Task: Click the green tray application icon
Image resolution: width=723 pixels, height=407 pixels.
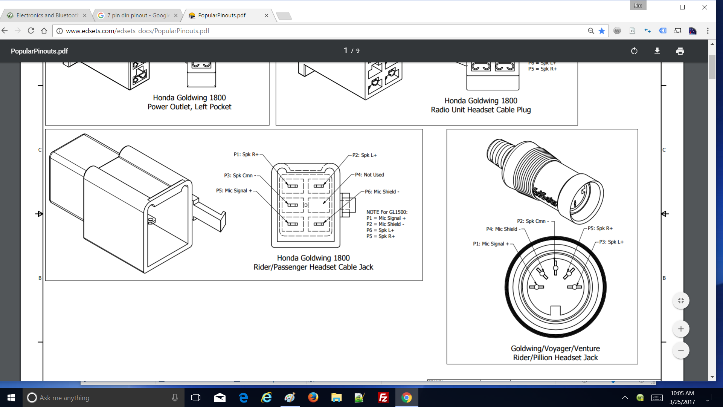Action: (x=640, y=398)
